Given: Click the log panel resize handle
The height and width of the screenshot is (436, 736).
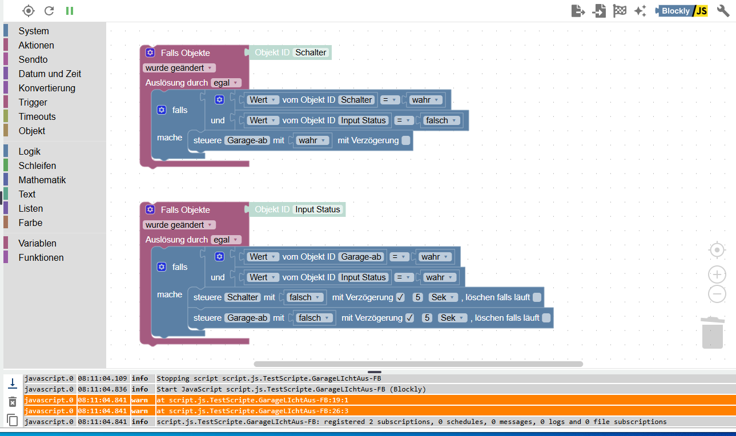Looking at the screenshot, I should click(374, 372).
